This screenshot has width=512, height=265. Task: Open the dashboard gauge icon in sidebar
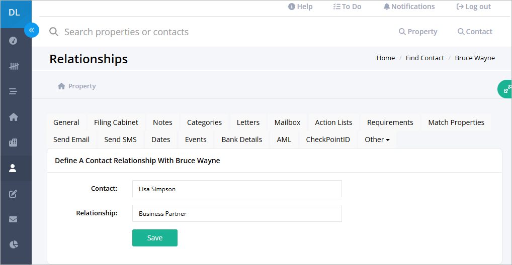13,41
